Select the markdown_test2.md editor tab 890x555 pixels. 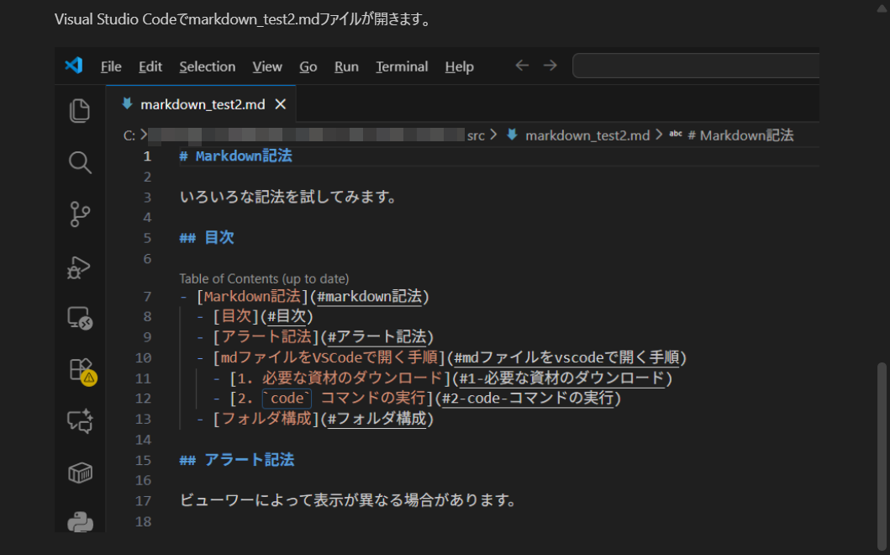[x=202, y=104]
